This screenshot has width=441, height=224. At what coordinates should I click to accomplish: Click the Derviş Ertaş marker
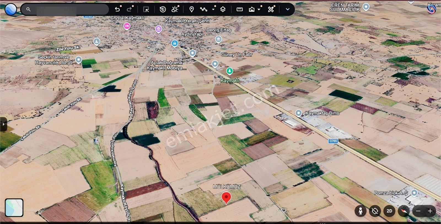(x=218, y=39)
